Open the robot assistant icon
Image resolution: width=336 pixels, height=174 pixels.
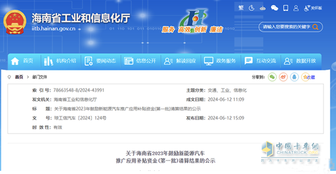262,8
